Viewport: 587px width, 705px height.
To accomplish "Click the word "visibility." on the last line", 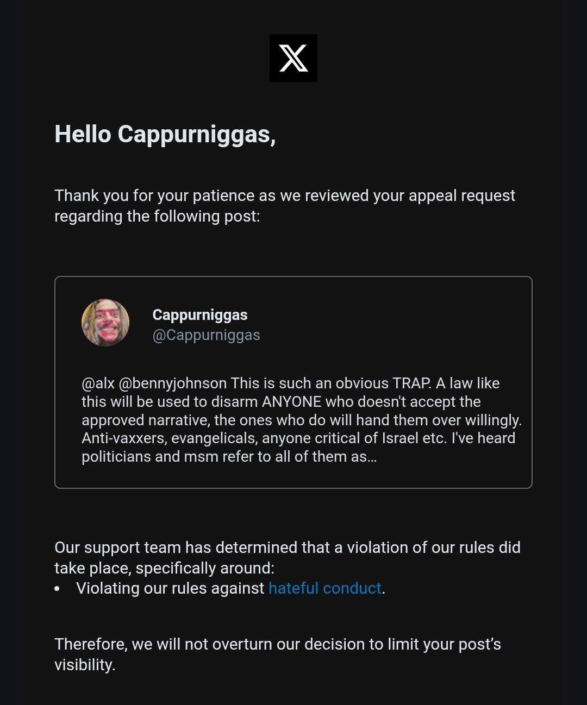I will pyautogui.click(x=85, y=665).
